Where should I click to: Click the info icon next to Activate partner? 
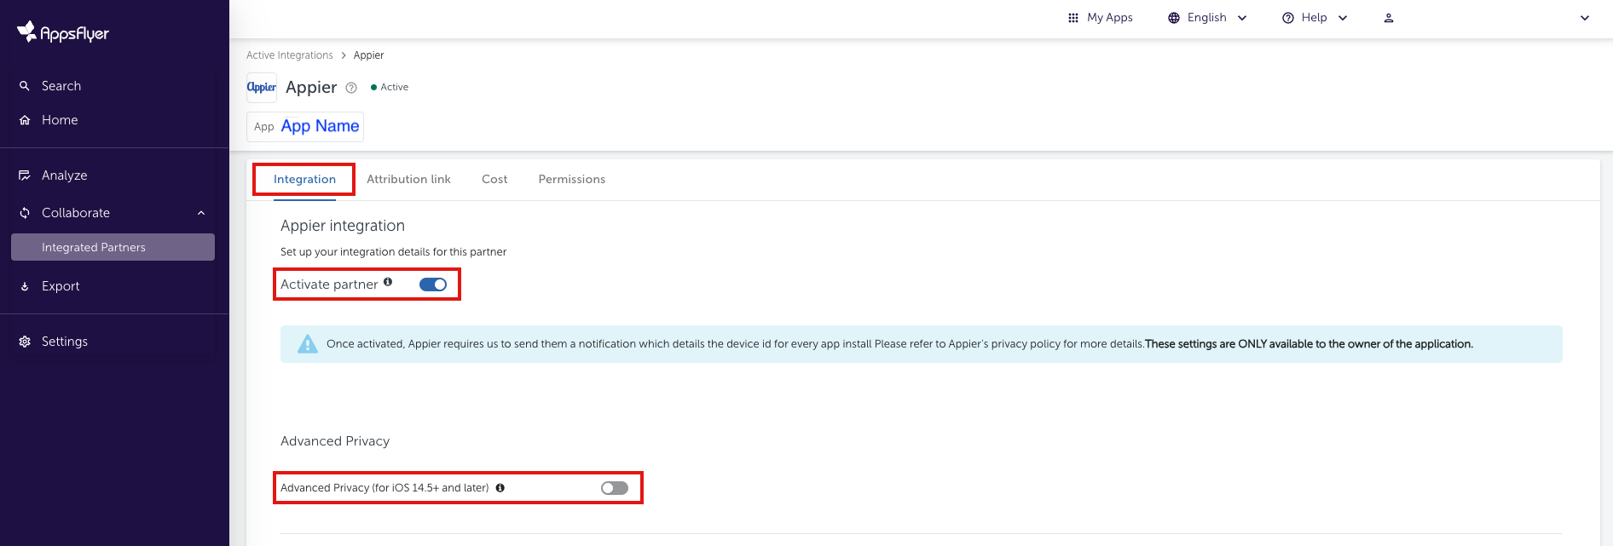[x=388, y=282]
